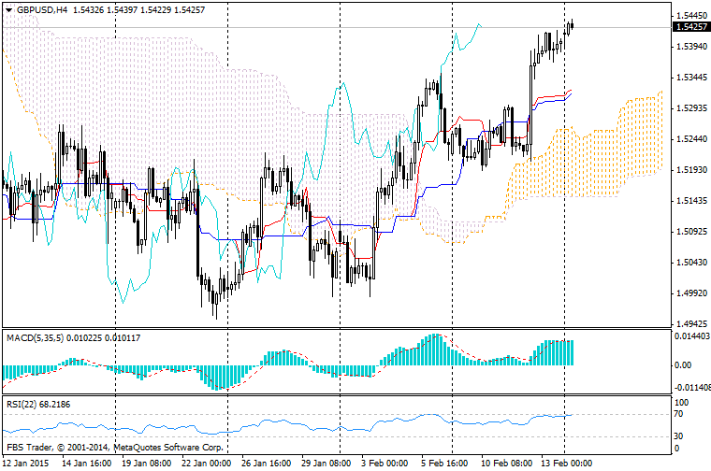Click the 13 Feb 00:00 time label
The width and height of the screenshot is (711, 471).
(566, 464)
